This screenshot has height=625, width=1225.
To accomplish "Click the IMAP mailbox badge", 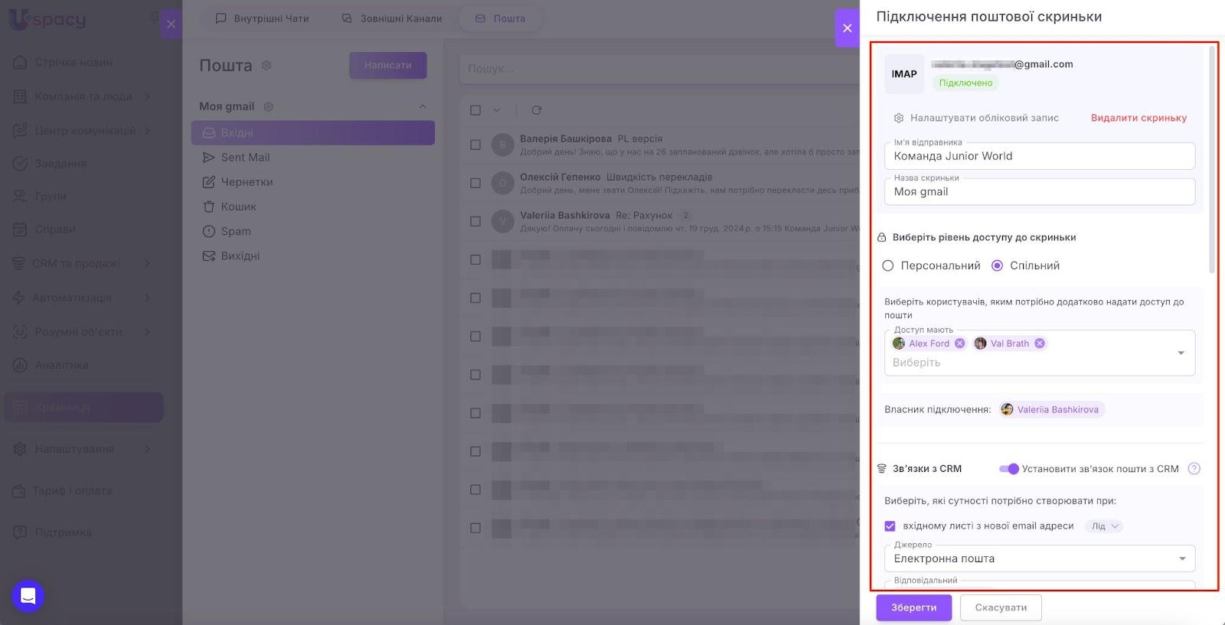I will [x=904, y=74].
